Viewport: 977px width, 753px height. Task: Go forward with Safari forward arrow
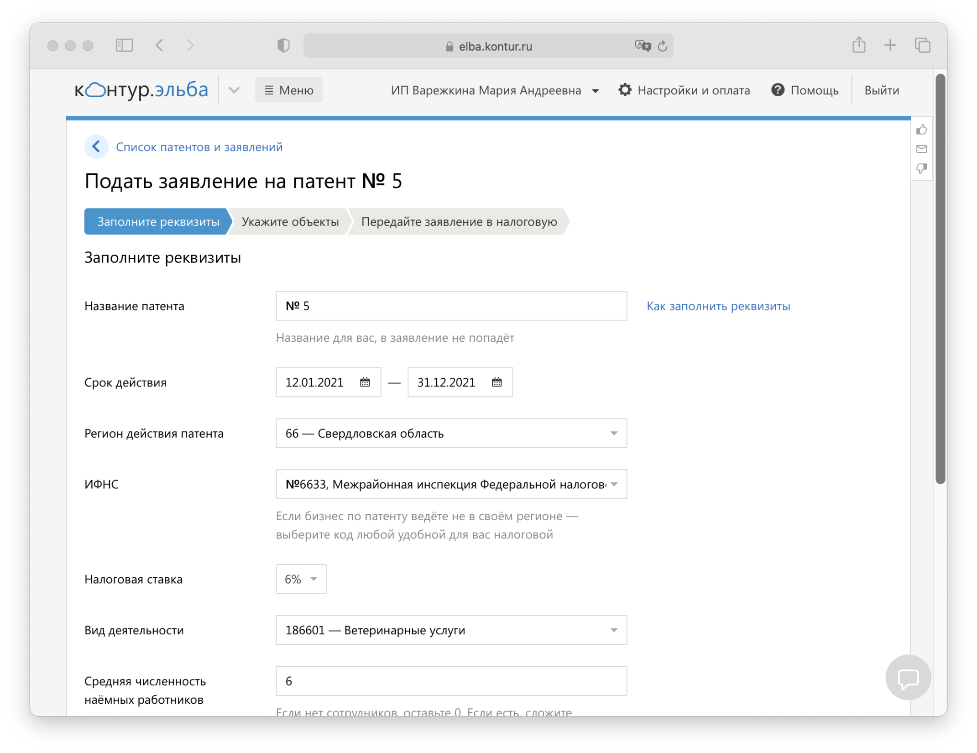pos(190,45)
